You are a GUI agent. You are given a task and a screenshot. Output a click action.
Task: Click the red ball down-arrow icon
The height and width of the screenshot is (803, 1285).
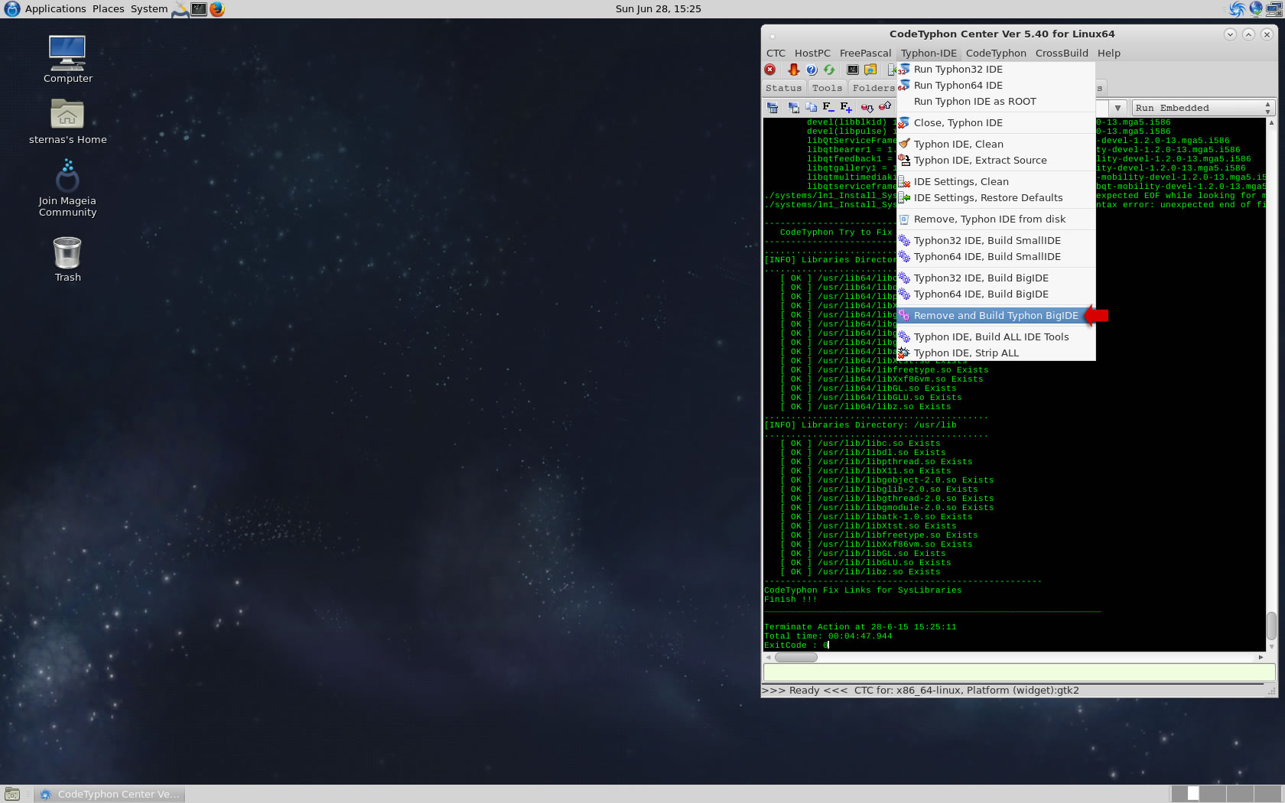(867, 108)
